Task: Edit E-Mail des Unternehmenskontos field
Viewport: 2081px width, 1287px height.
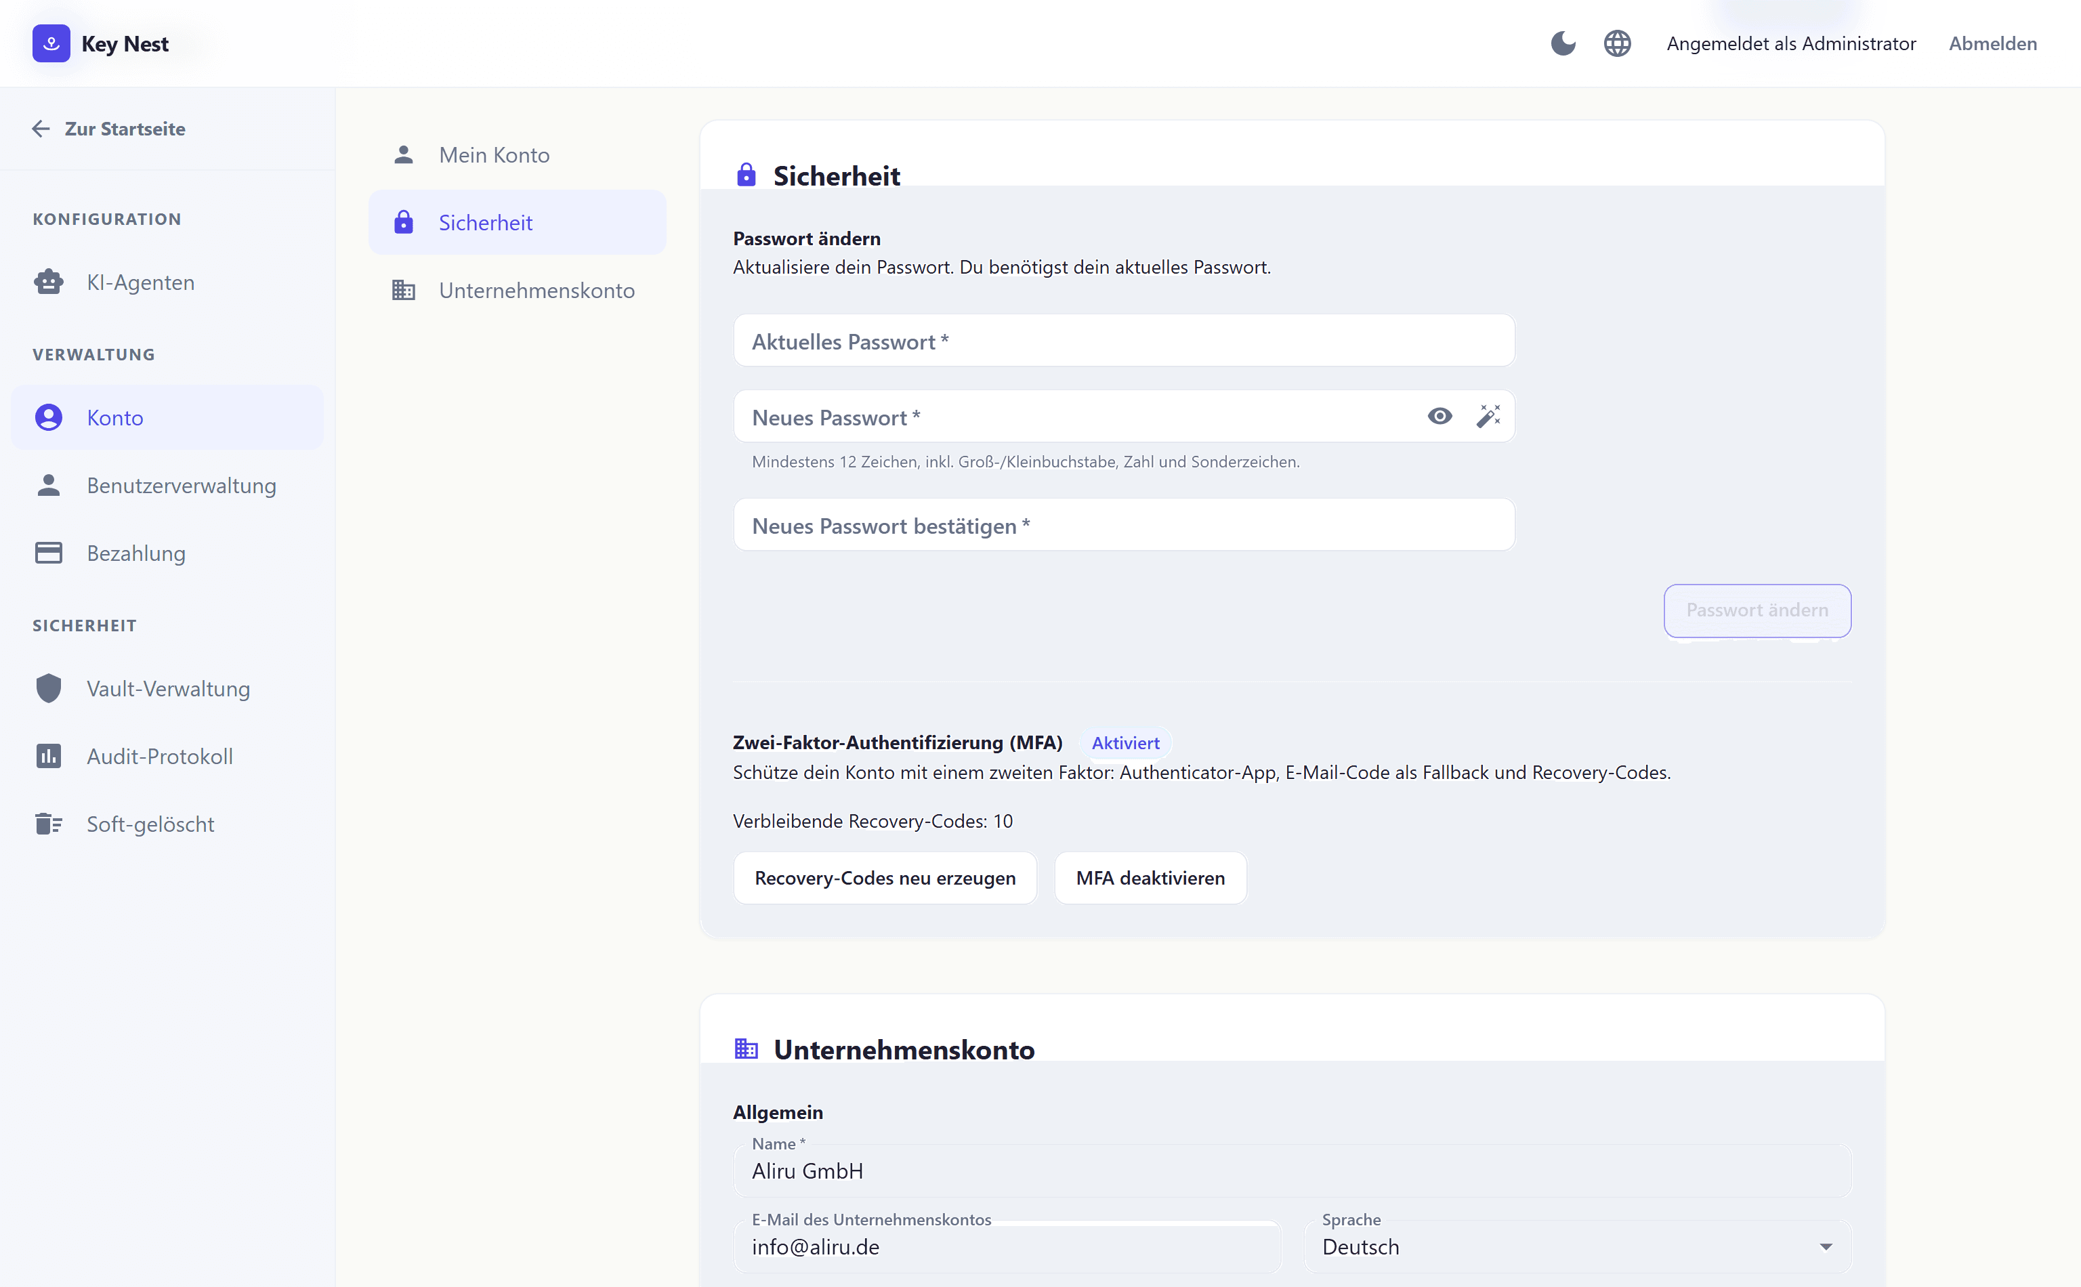Action: 1008,1246
